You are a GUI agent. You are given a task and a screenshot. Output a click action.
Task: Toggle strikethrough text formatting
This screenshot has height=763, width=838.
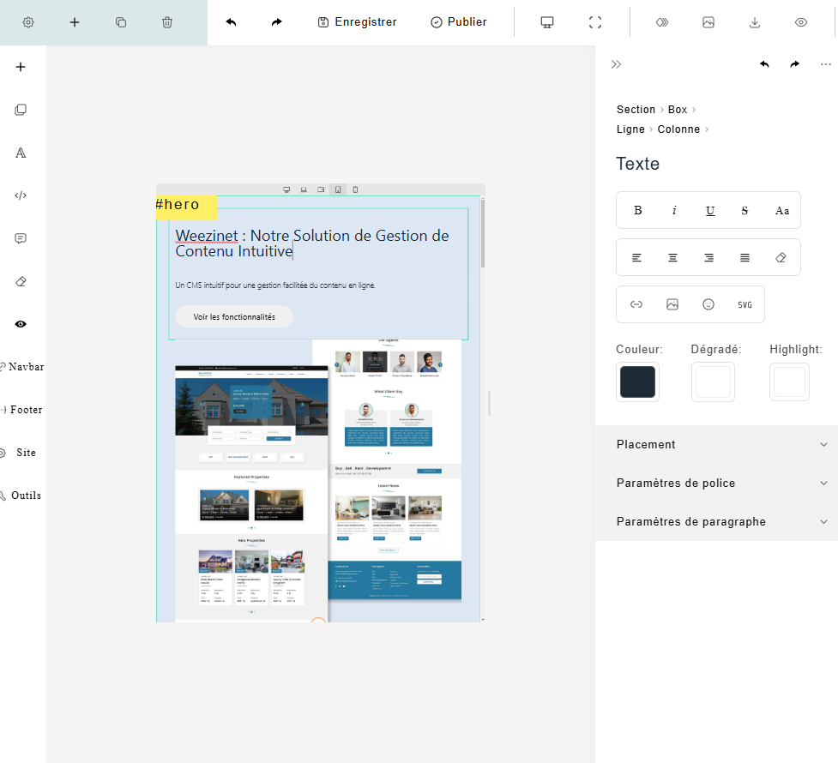click(x=745, y=211)
